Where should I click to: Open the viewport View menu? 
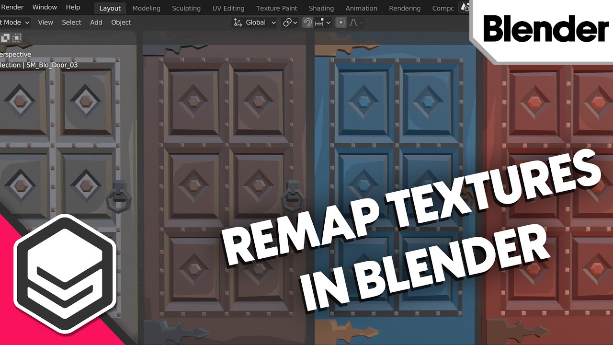tap(45, 23)
